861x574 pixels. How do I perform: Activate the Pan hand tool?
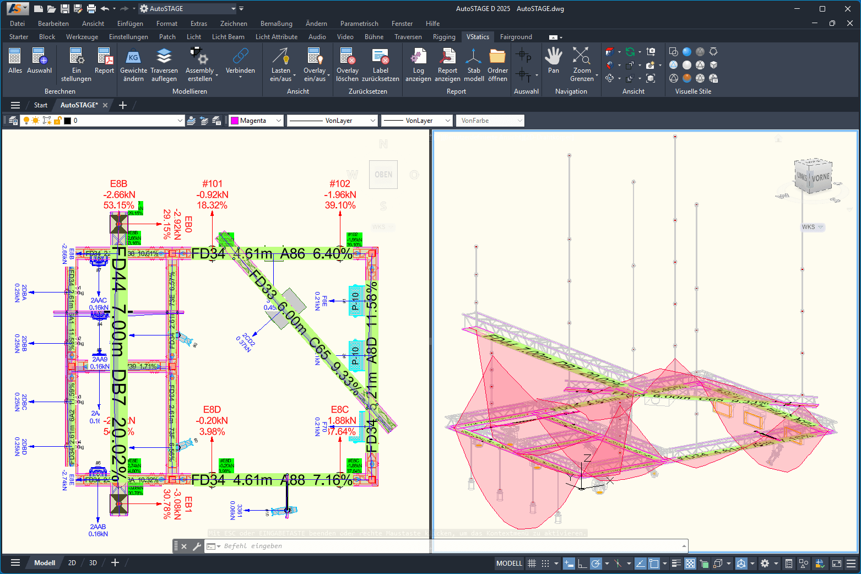tap(554, 56)
